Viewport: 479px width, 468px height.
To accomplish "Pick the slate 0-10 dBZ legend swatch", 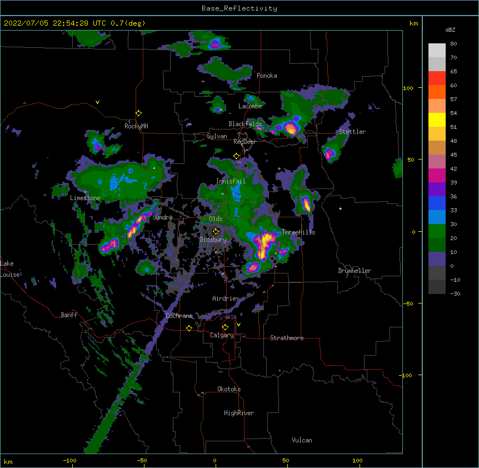I will tap(437, 259).
